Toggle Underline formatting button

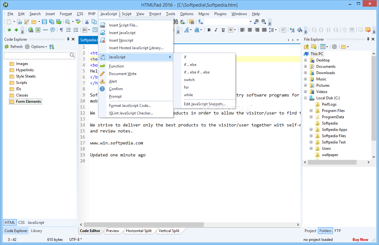223,30
